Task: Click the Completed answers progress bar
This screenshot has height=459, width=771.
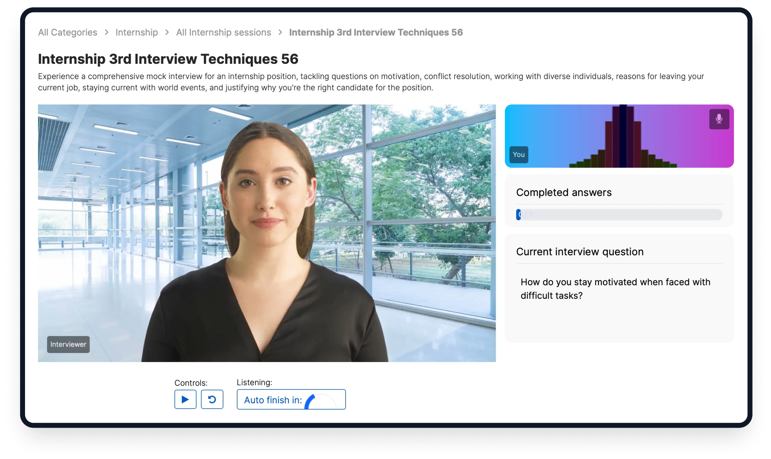Action: tap(619, 215)
